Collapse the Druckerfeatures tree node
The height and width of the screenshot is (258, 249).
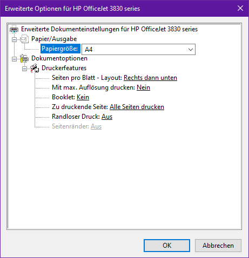[x=24, y=69]
